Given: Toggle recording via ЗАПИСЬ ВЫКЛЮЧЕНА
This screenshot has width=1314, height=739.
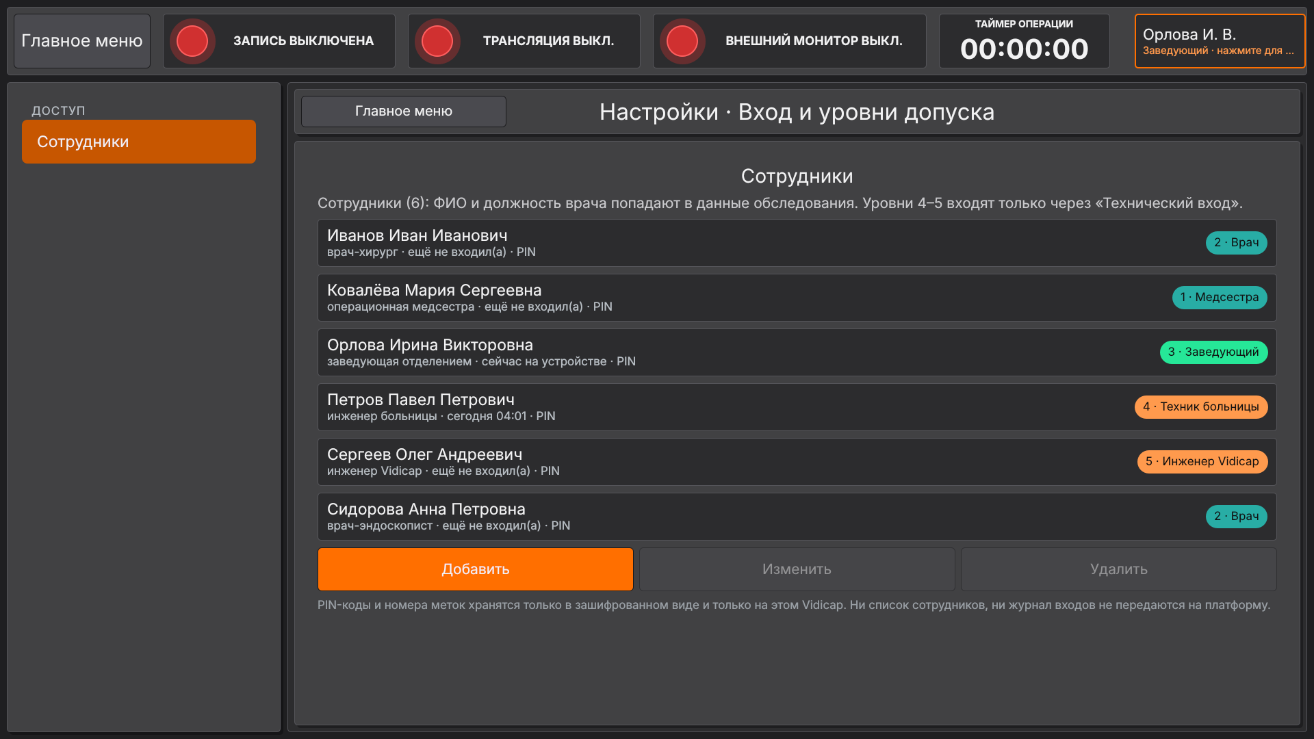Looking at the screenshot, I should tap(279, 41).
